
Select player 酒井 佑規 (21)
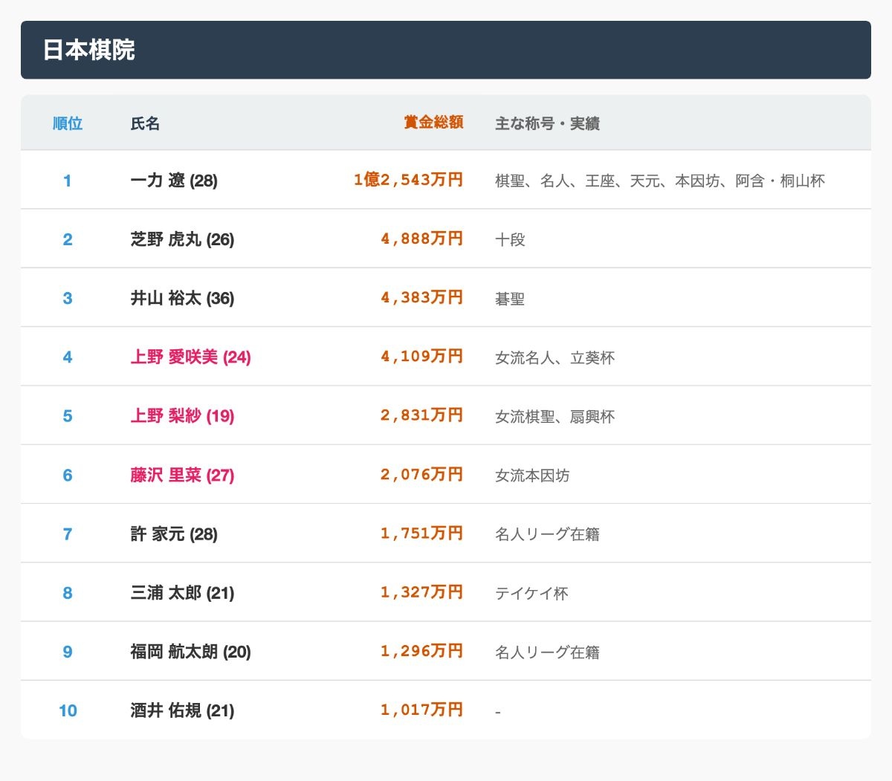[x=182, y=710]
